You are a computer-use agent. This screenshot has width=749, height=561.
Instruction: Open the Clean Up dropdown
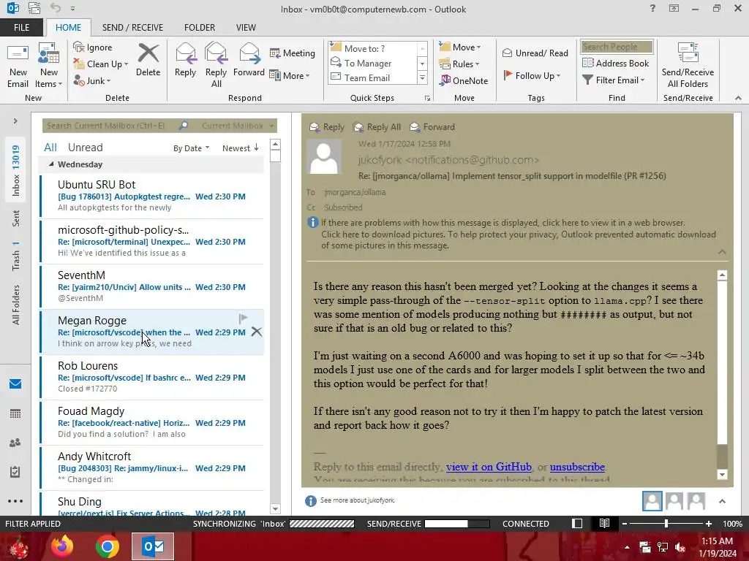pos(101,64)
